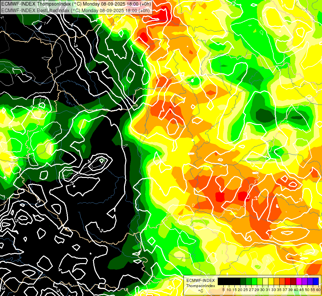The height and width of the screenshot is (296, 322).
Task: Click the legend tick value '39'
Action: (x=290, y=290)
